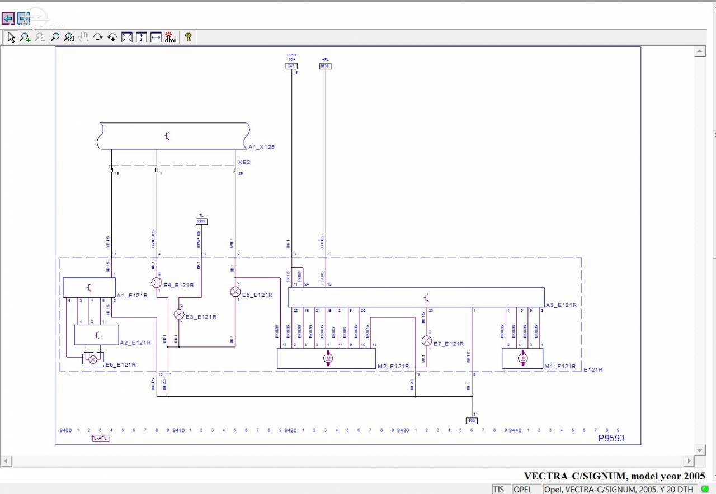The image size is (716, 494).
Task: Click the M1_E121R label
Action: [560, 367]
